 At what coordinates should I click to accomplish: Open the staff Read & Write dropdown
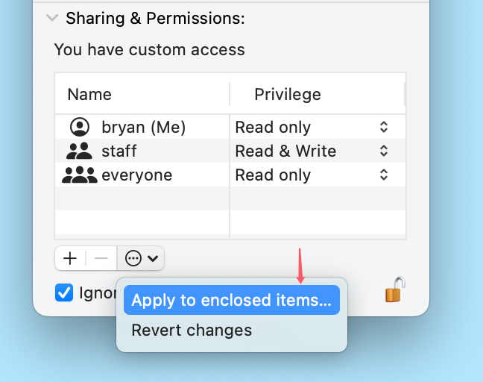383,151
